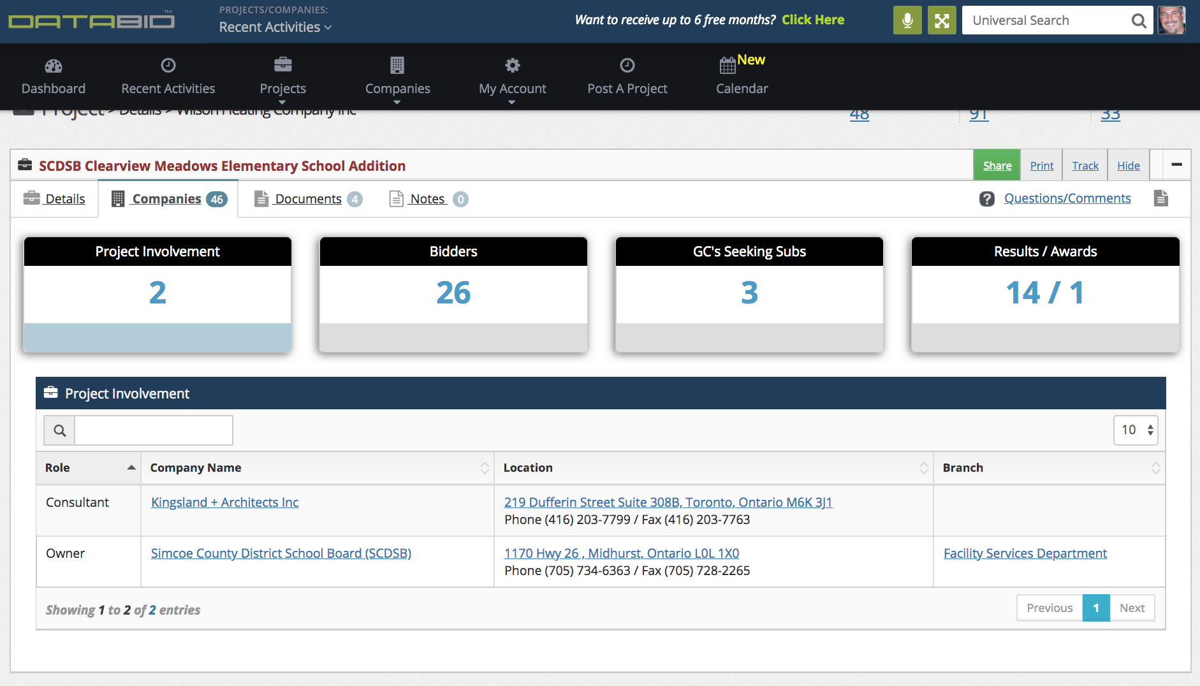Click the Hide link

(1129, 166)
